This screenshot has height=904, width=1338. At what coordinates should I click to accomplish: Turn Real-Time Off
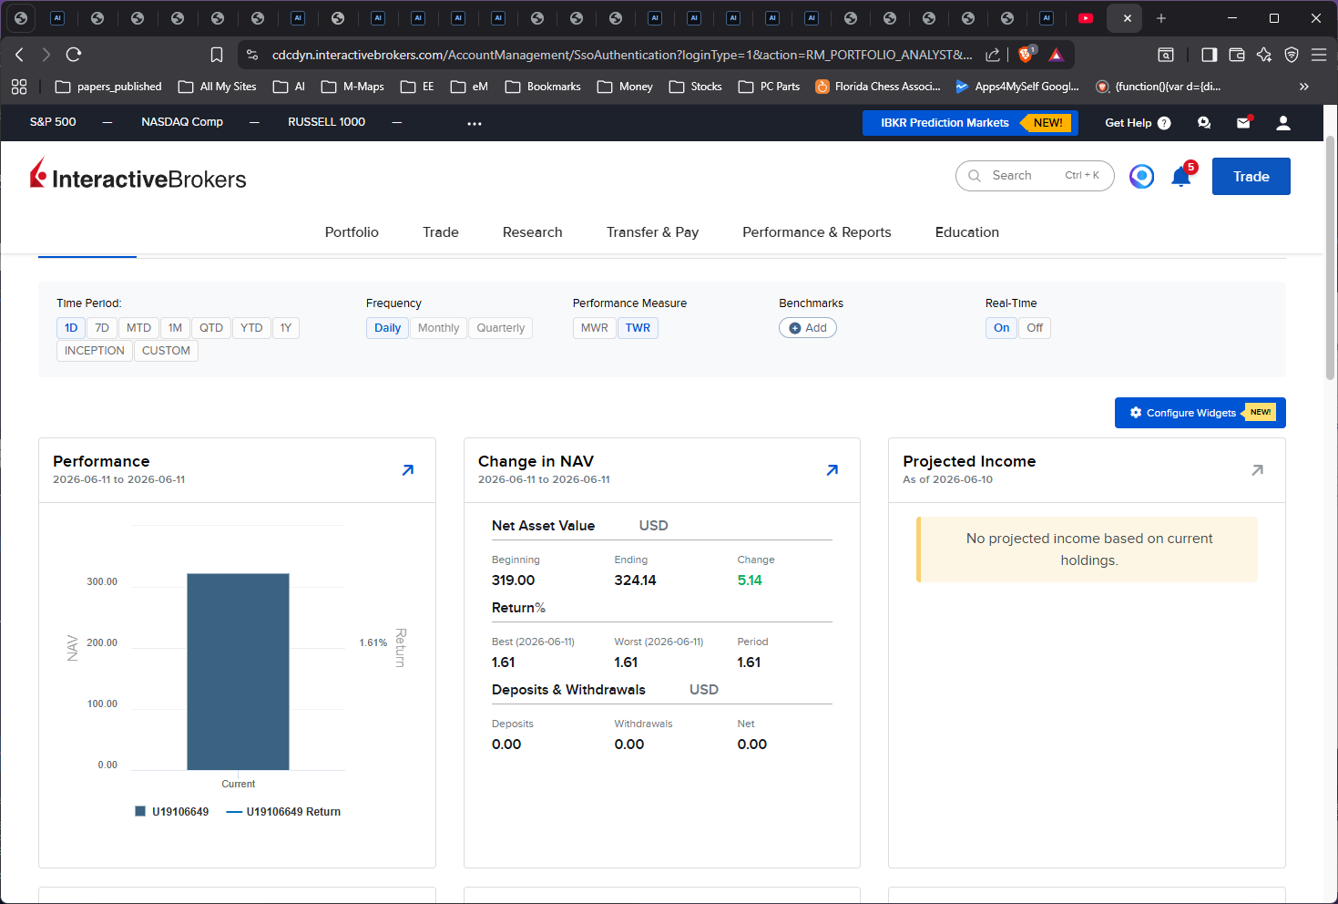(x=1035, y=328)
